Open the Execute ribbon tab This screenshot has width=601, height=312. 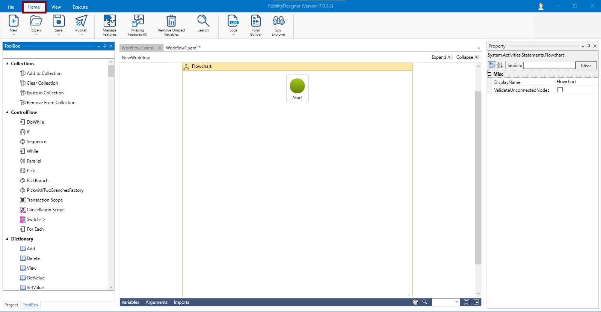[x=80, y=7]
